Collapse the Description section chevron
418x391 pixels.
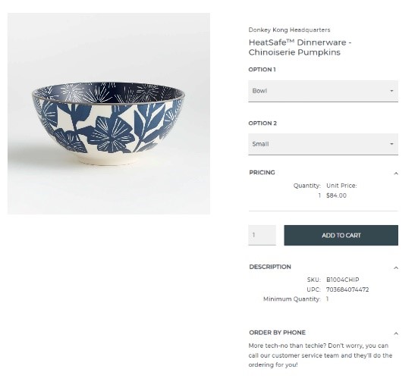[396, 267]
